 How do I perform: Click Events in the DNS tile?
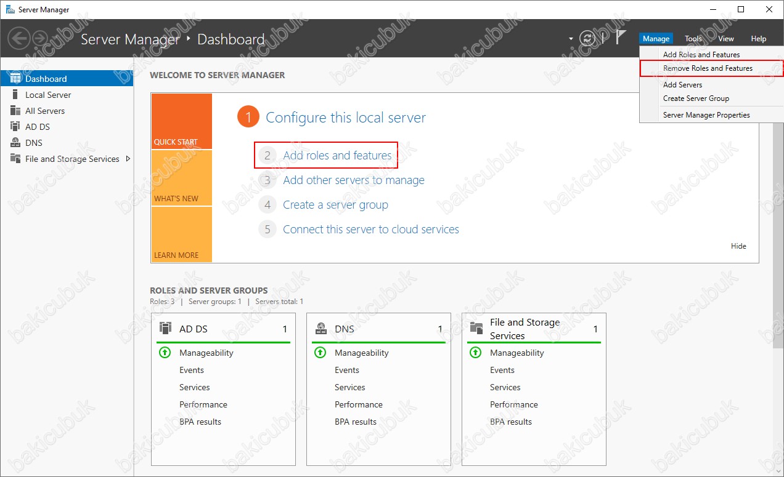(x=347, y=370)
